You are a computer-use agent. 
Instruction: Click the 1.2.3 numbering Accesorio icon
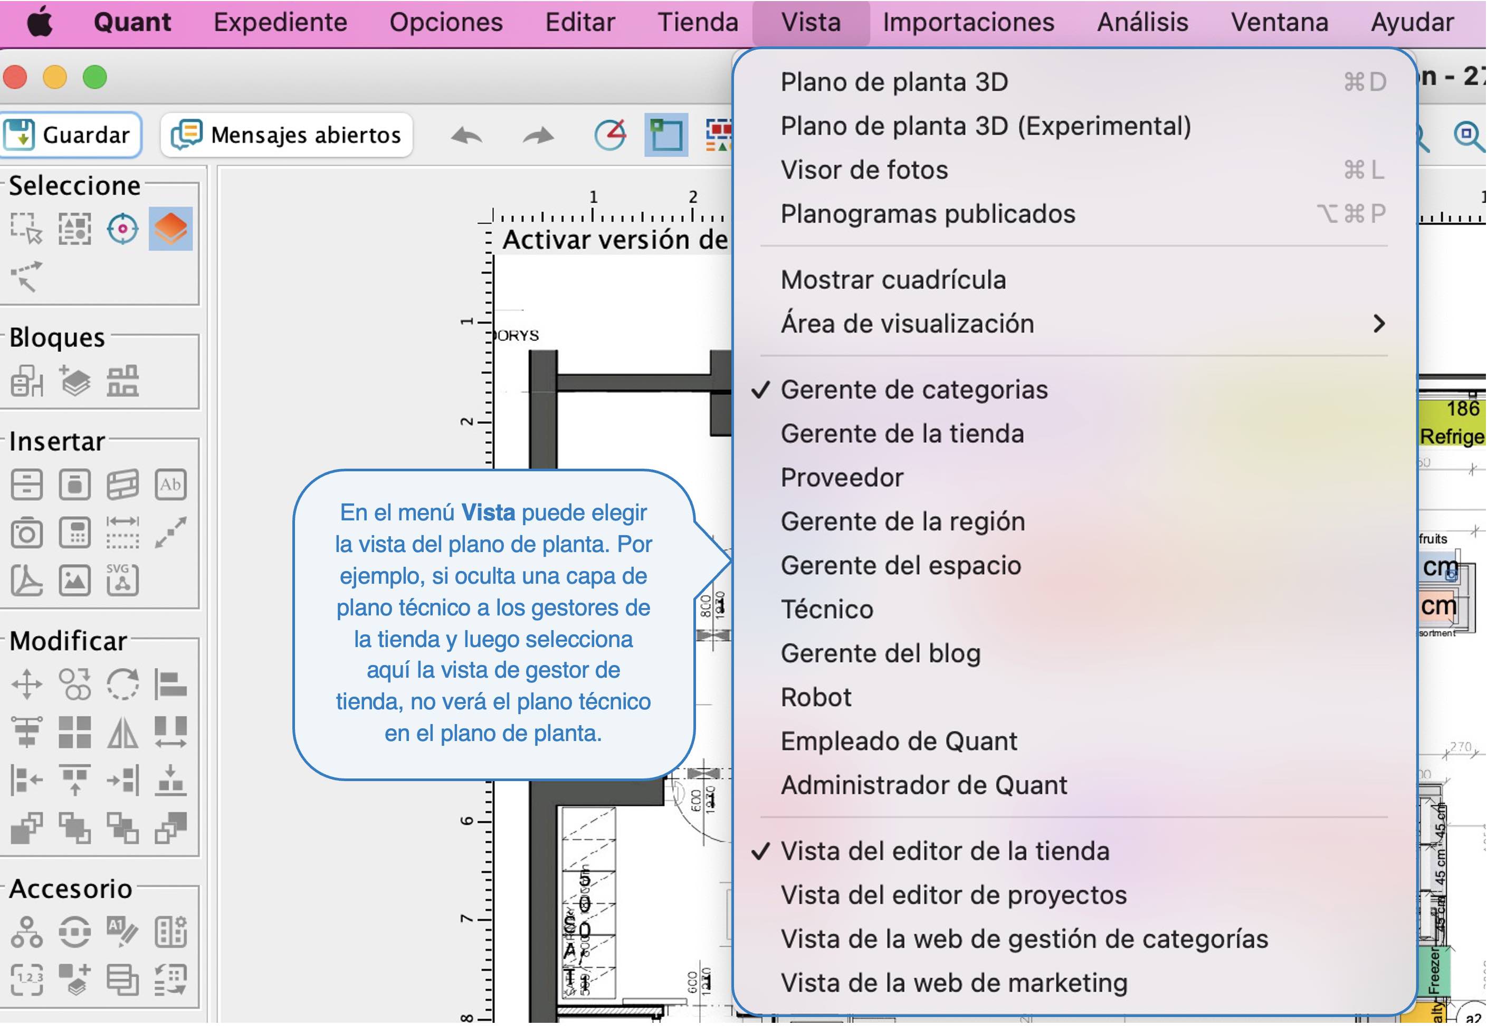(x=26, y=981)
